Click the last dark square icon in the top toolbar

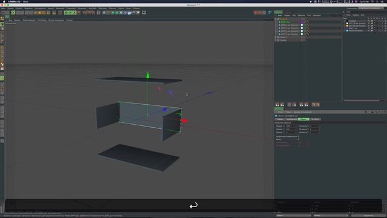(144, 12)
